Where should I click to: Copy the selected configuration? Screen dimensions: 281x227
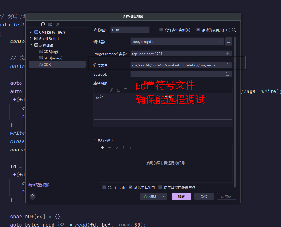[43, 24]
